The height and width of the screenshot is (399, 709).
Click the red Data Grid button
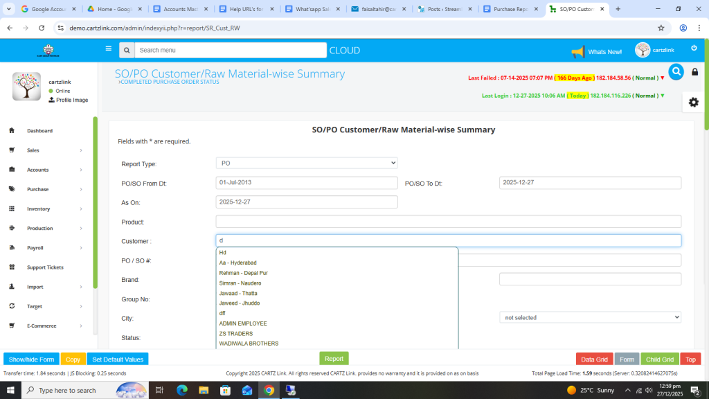[x=594, y=360]
